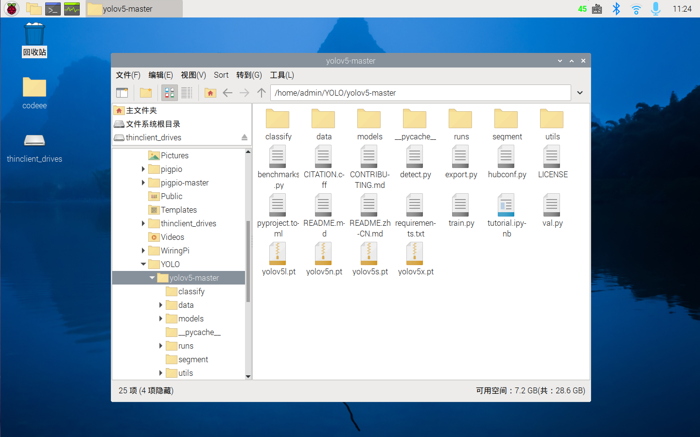Select the detect.py file
The height and width of the screenshot is (437, 700).
(415, 163)
